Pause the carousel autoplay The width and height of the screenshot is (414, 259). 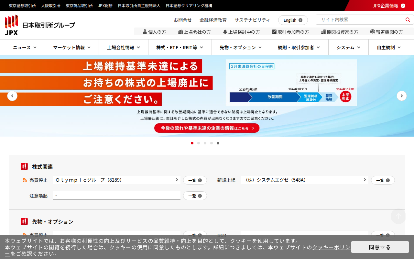218,143
